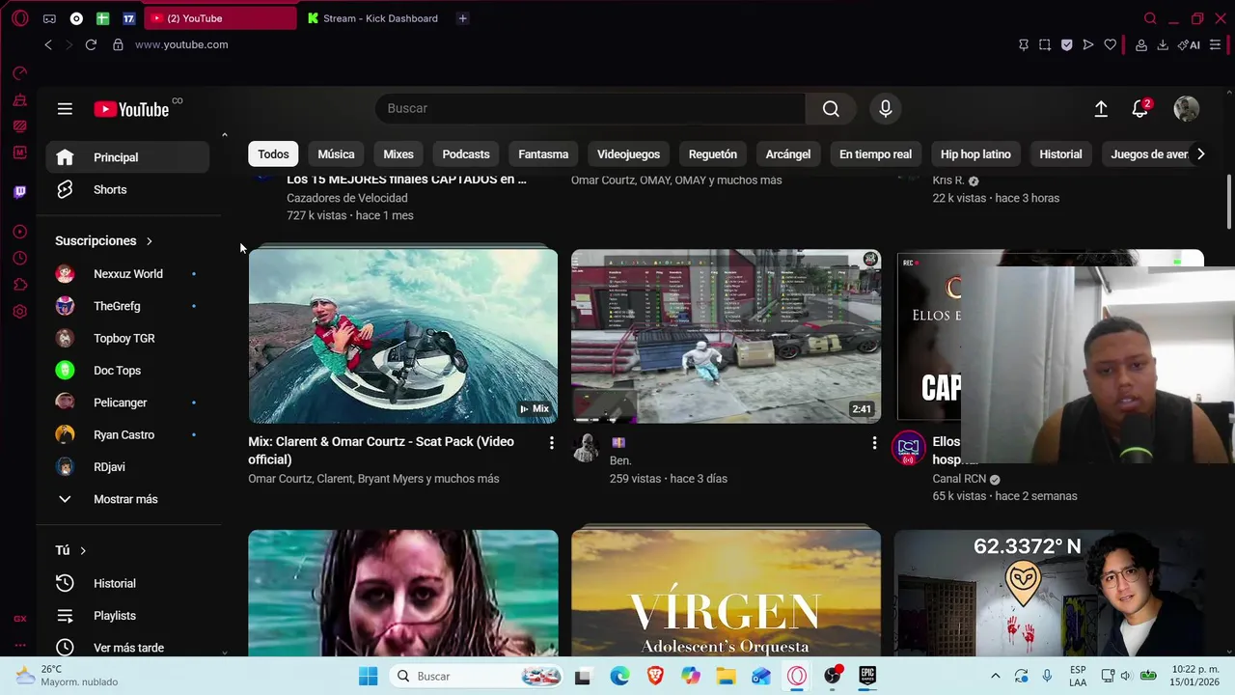Open Twitch in the Opera sidebar
The image size is (1235, 695).
20,192
